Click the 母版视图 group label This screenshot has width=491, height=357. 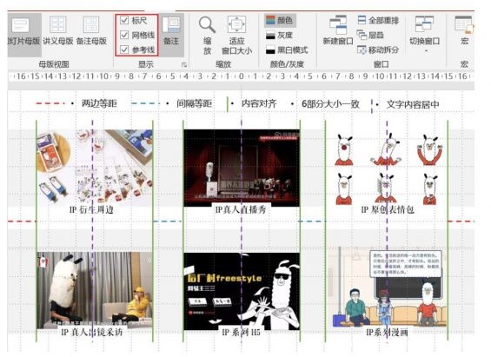(54, 64)
